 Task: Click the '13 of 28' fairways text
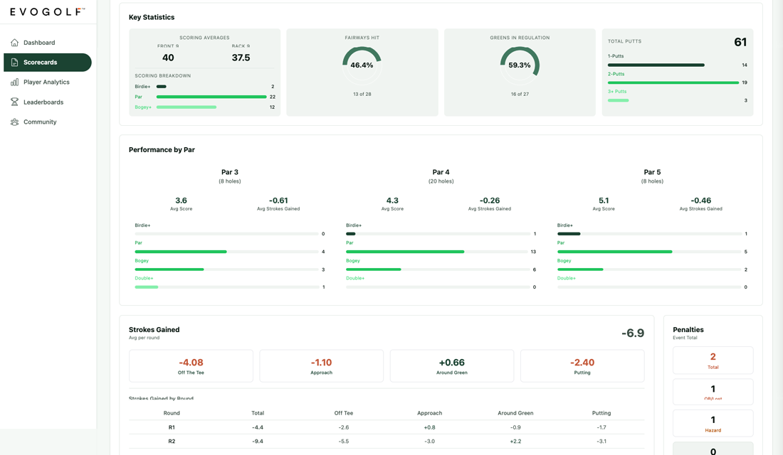pyautogui.click(x=362, y=94)
